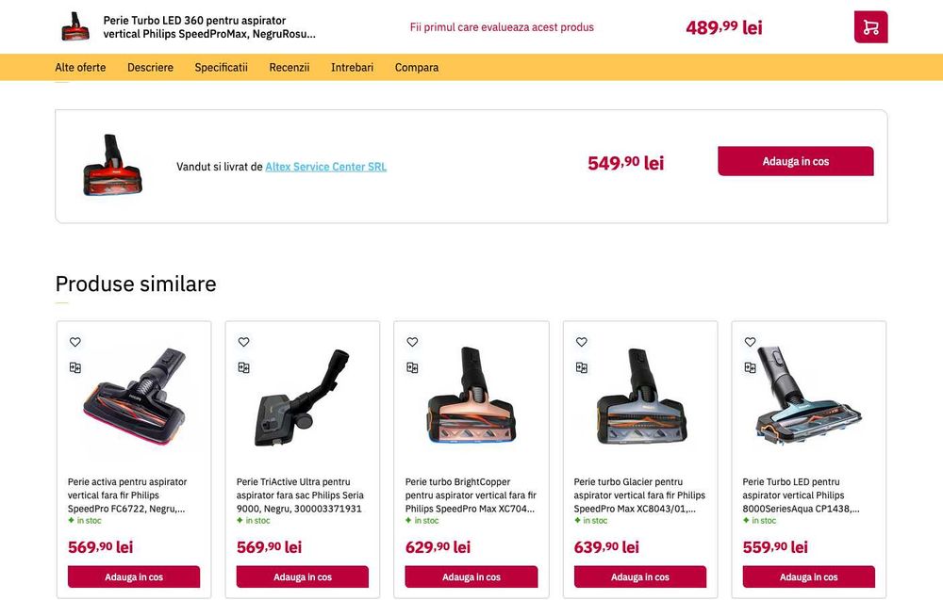Open the Perie turbo Glacier product image
This screenshot has width=943, height=600.
[x=640, y=397]
